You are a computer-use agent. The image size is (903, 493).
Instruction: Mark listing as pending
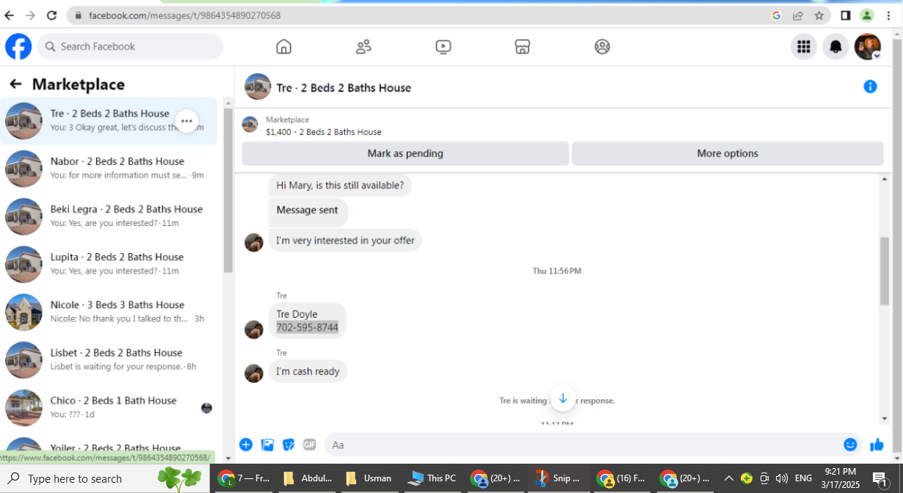(405, 153)
